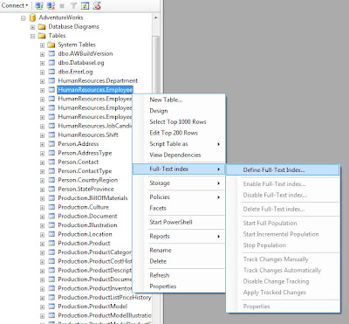Click the AdventureWorks database cylinder icon
The image size is (349, 324).
point(33,17)
